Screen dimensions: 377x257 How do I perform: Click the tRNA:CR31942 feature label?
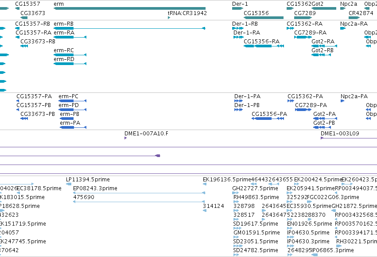point(187,13)
